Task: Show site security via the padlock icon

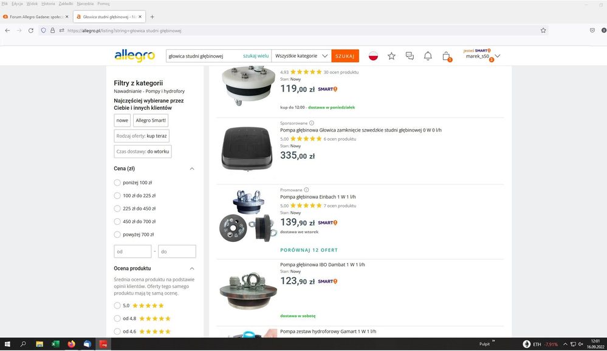Action: pyautogui.click(x=53, y=30)
